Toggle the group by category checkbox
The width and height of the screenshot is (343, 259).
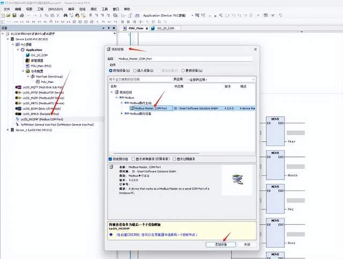[x=111, y=159]
